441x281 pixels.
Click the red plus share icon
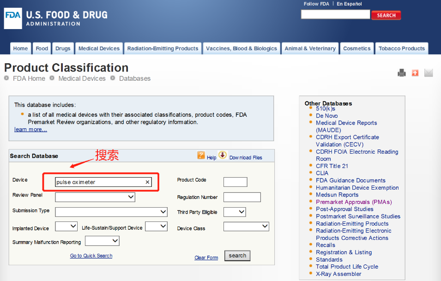pyautogui.click(x=415, y=73)
